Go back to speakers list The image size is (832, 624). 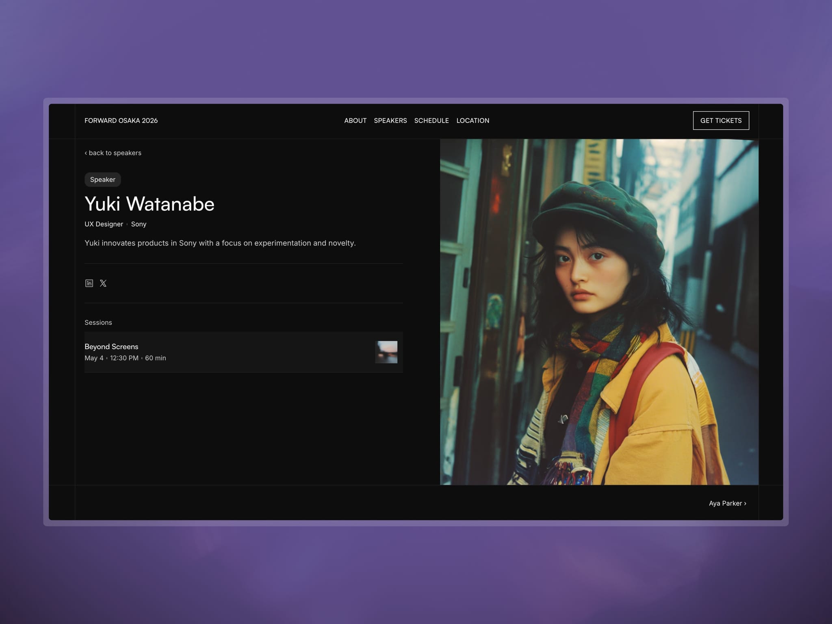(113, 153)
